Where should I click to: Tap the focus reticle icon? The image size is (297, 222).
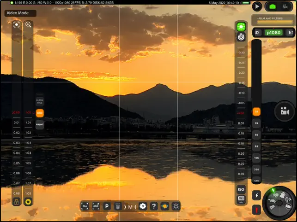click(x=17, y=24)
